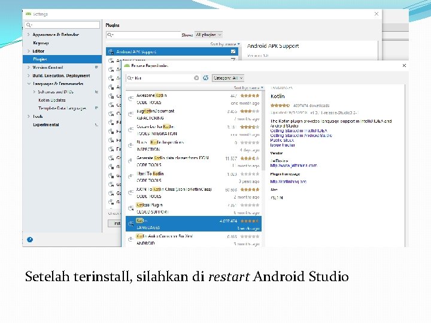Expand Build, Execution, Deployment node
The height and width of the screenshot is (323, 431).
29,75
